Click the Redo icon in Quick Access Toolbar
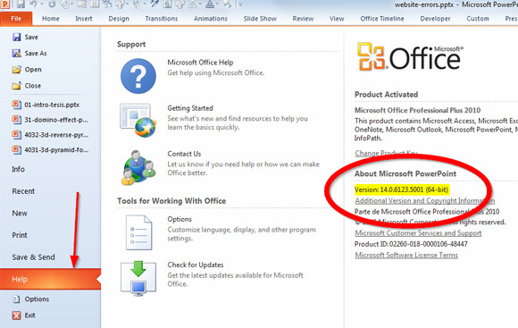518x328 pixels. 52,4
